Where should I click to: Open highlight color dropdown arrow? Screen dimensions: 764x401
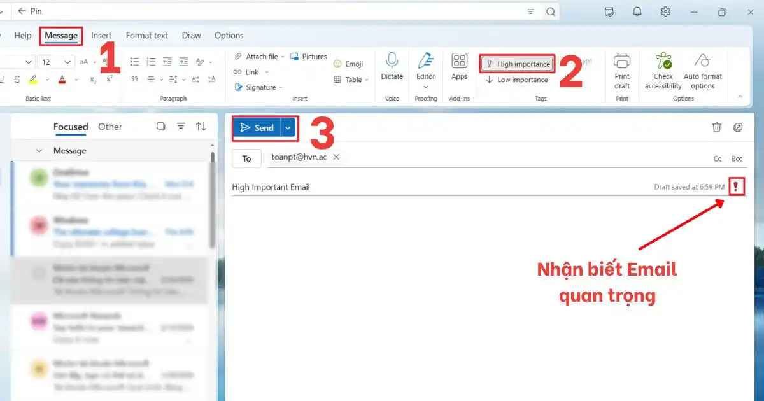click(x=46, y=80)
